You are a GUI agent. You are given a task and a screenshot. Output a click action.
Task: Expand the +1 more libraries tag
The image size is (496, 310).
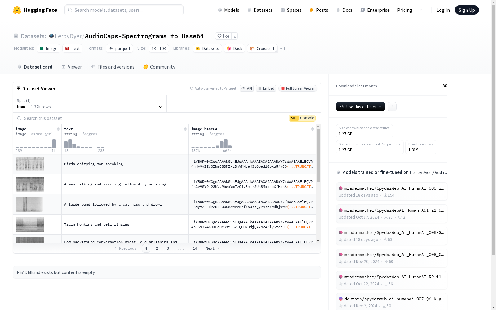pos(283,48)
